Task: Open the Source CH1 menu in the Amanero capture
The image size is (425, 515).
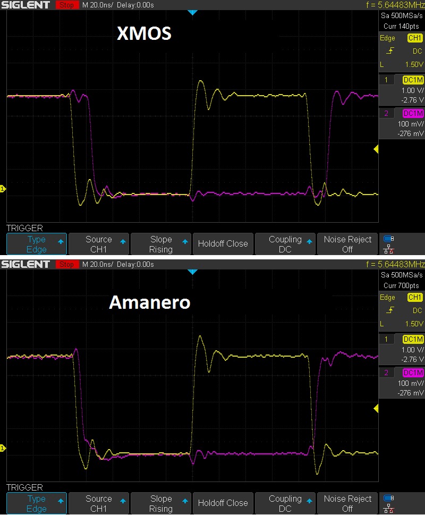Action: [x=98, y=503]
